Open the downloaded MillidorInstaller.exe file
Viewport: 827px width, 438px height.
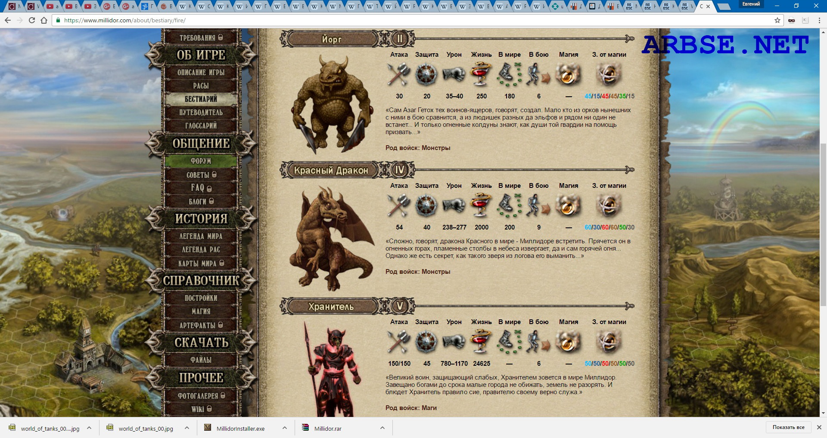point(240,429)
